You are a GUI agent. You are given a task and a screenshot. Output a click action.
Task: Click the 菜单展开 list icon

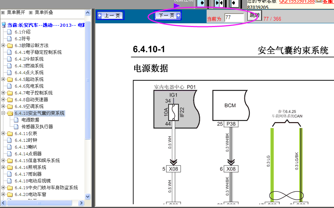point(3,12)
